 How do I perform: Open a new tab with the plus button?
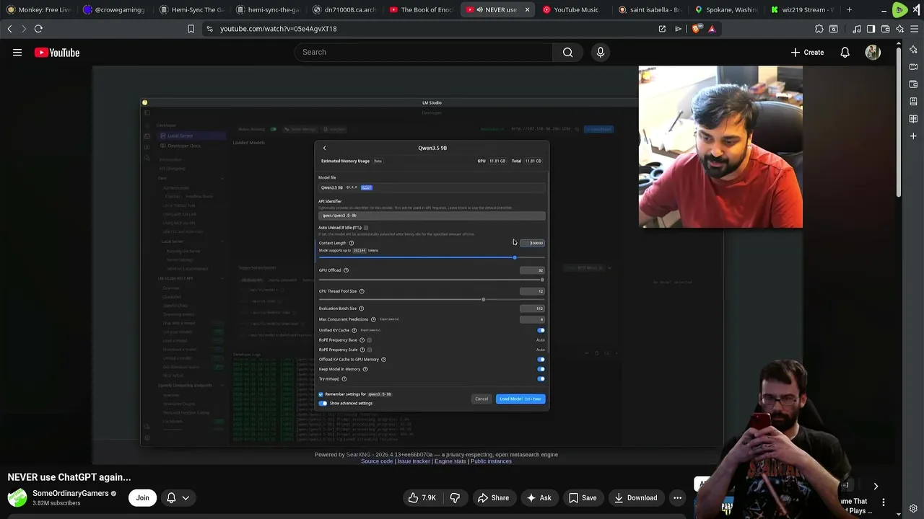click(849, 10)
